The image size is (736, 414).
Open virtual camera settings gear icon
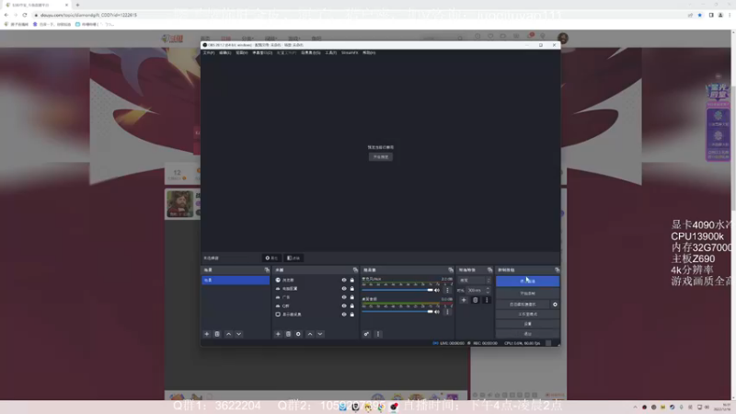pos(555,305)
